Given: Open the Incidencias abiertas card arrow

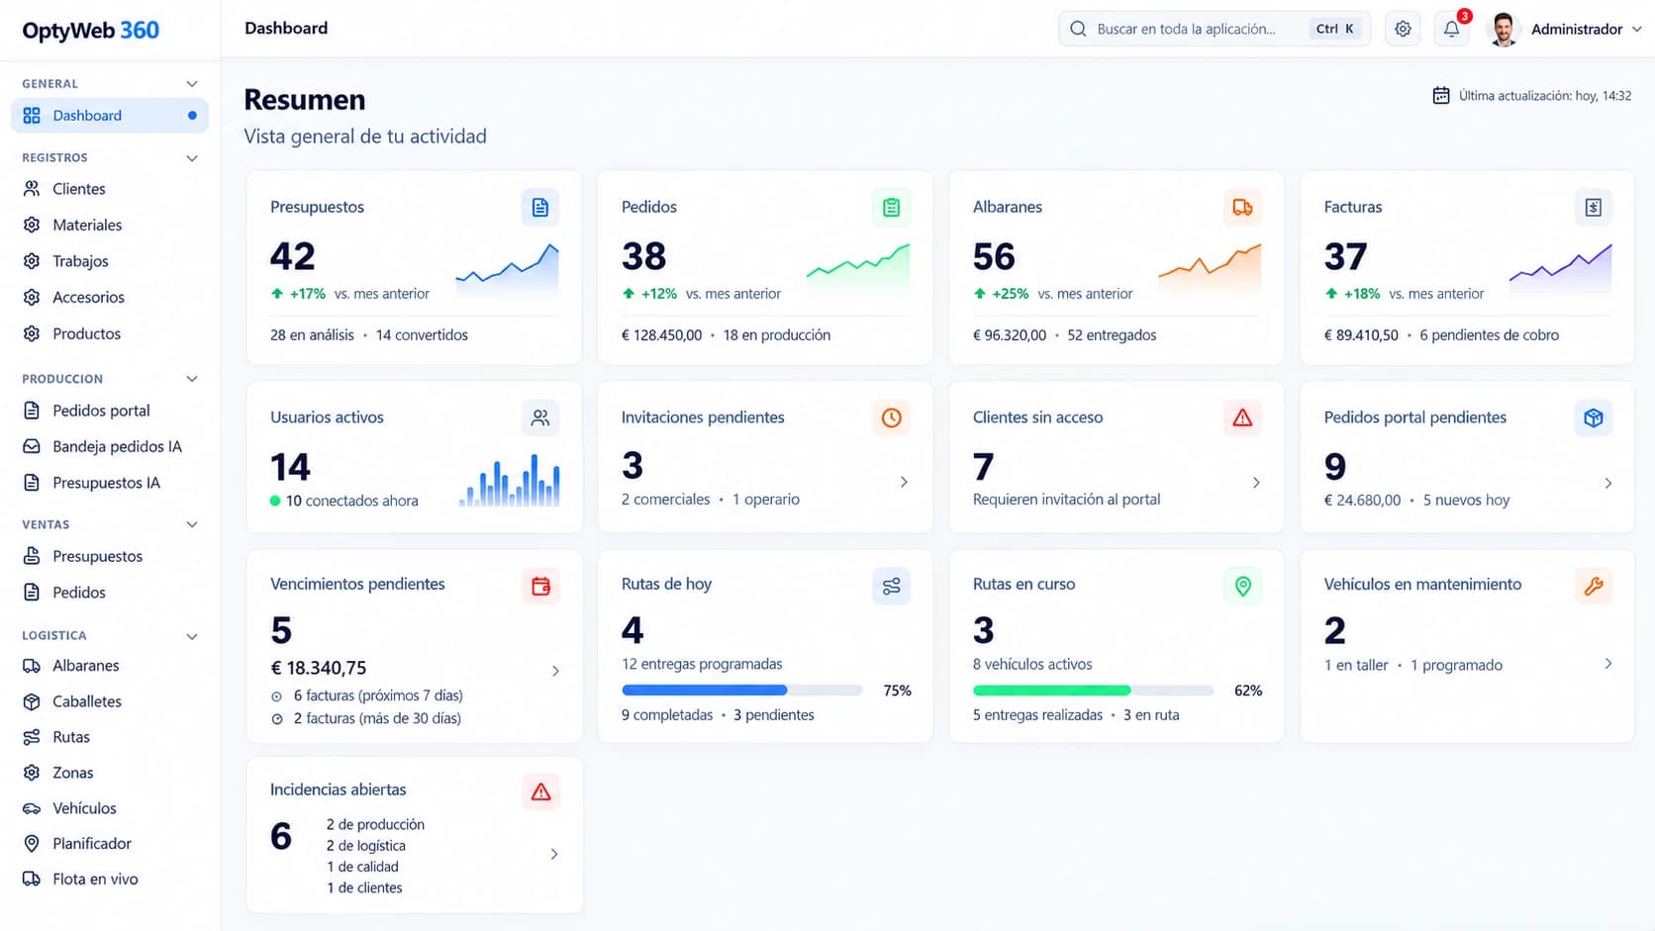Looking at the screenshot, I should pos(554,854).
